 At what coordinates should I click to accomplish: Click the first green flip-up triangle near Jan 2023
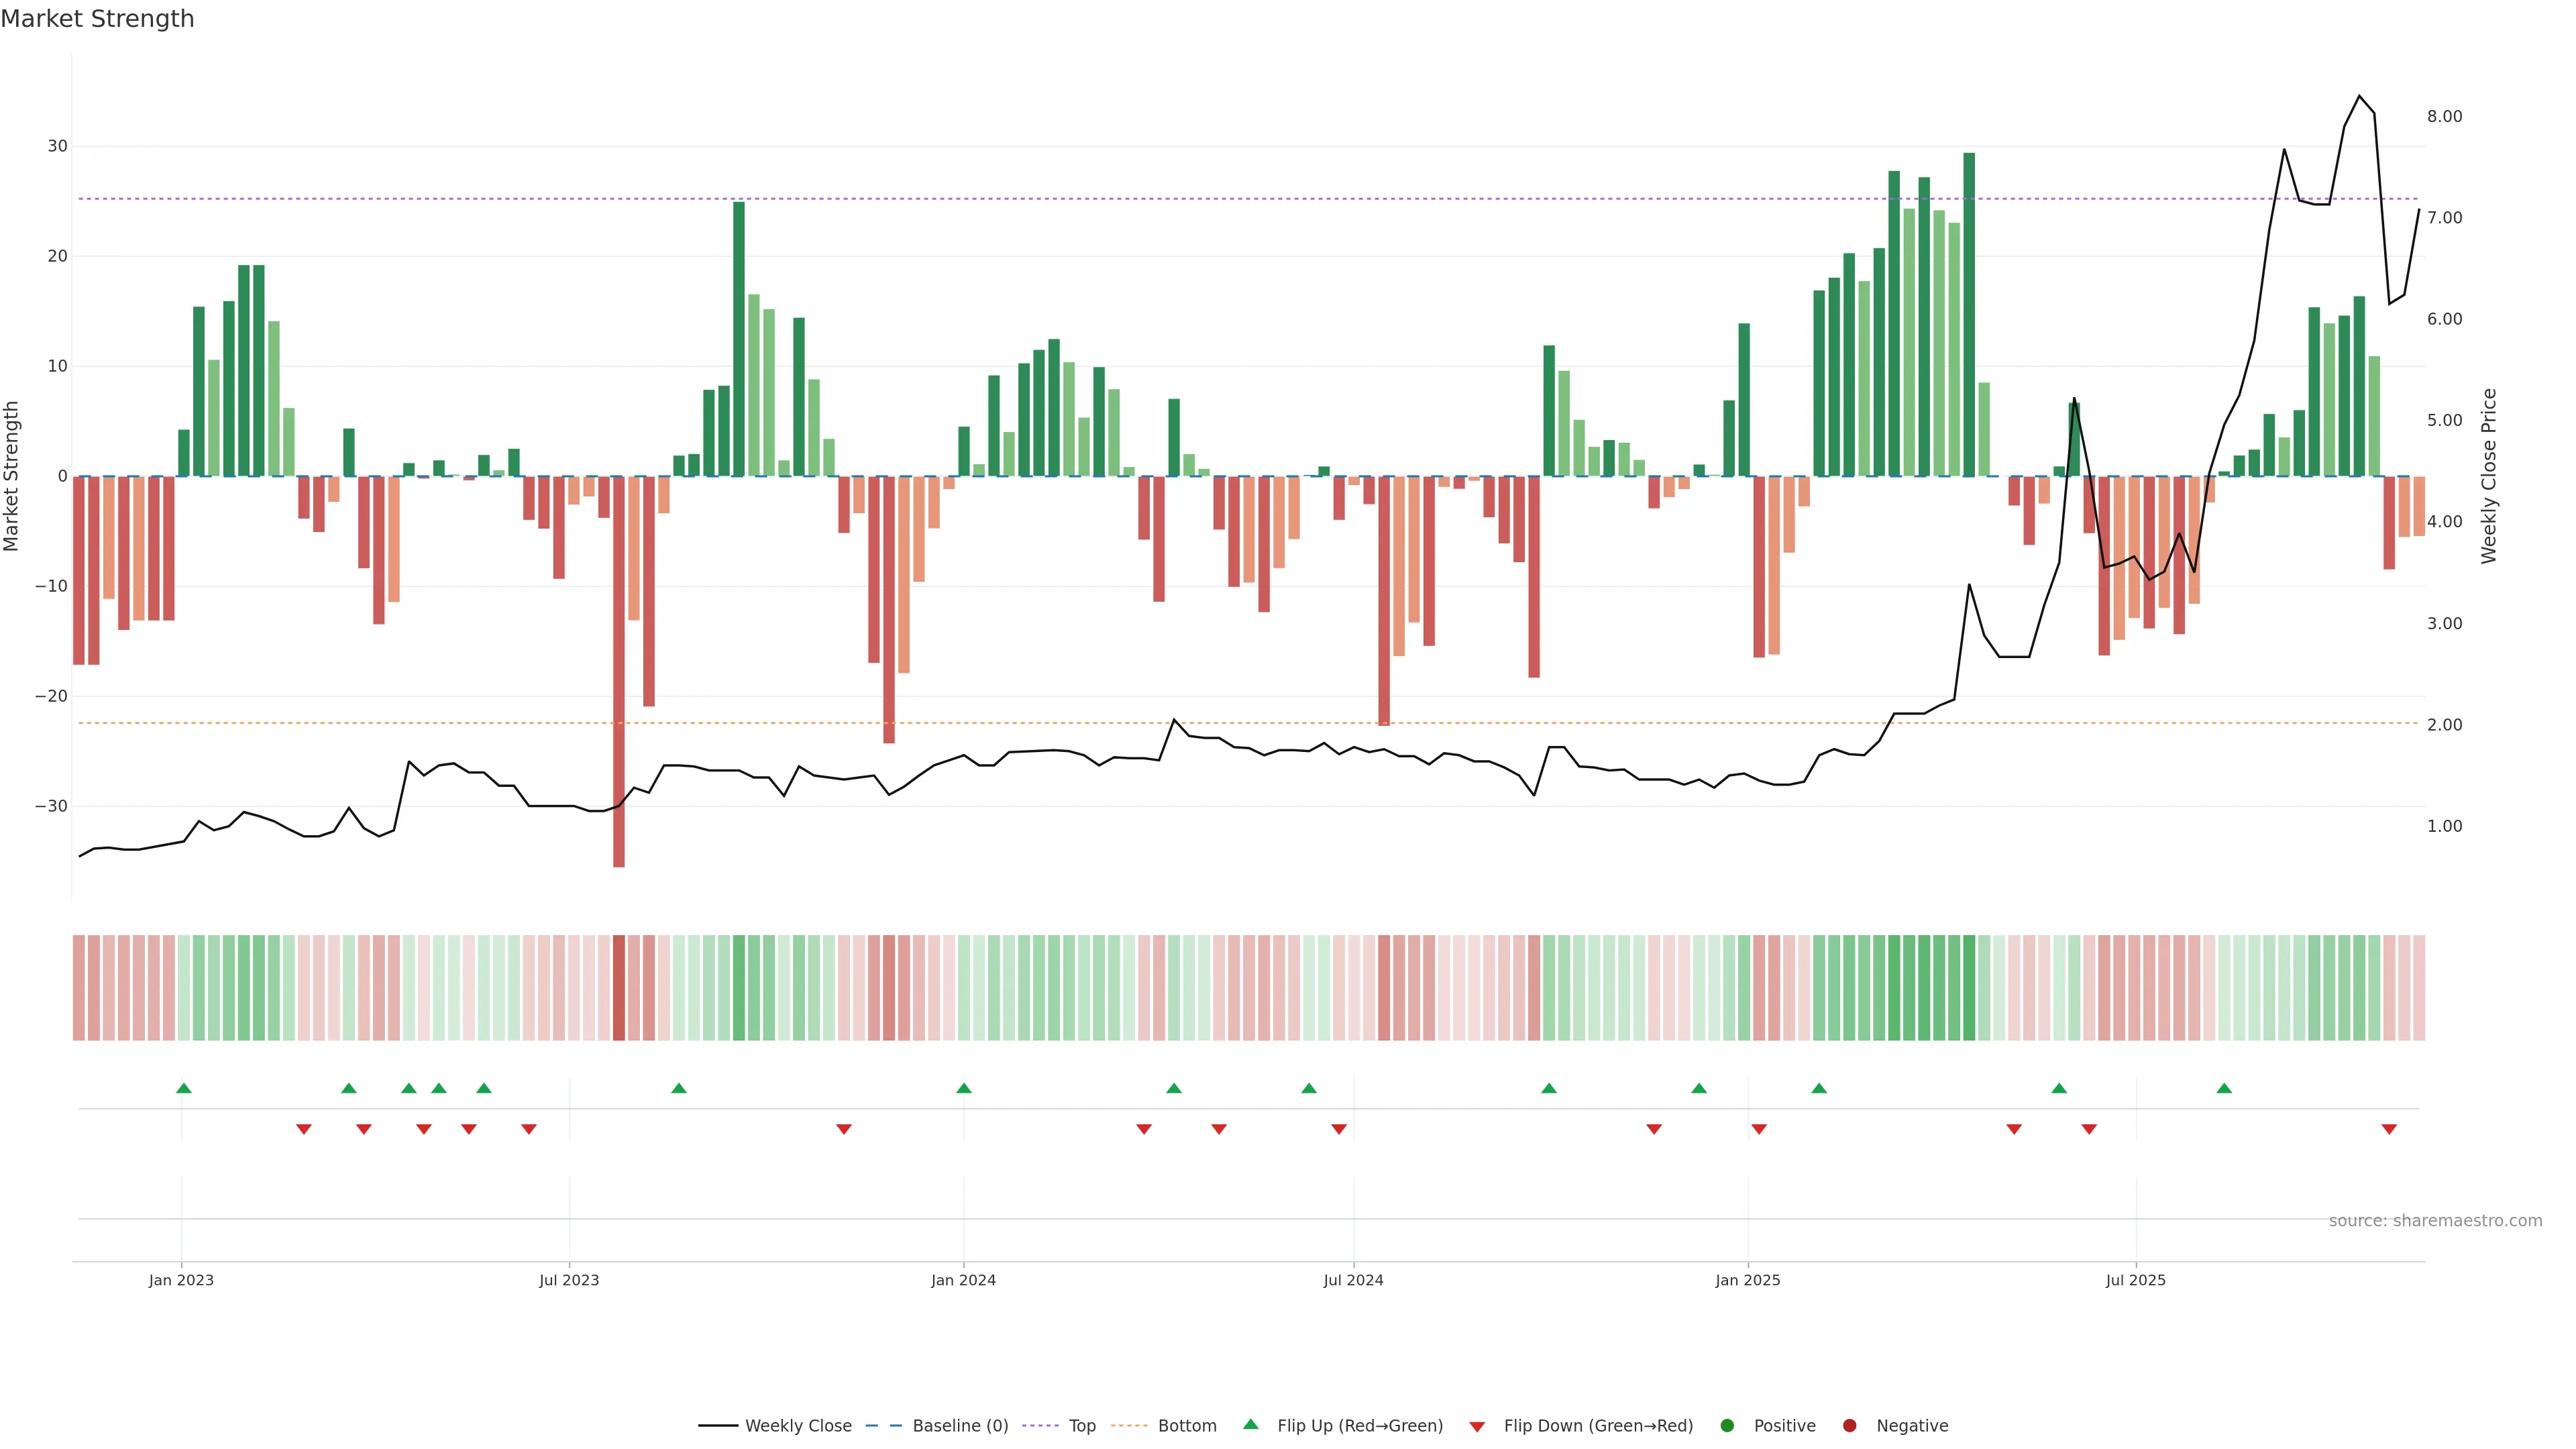184,1088
